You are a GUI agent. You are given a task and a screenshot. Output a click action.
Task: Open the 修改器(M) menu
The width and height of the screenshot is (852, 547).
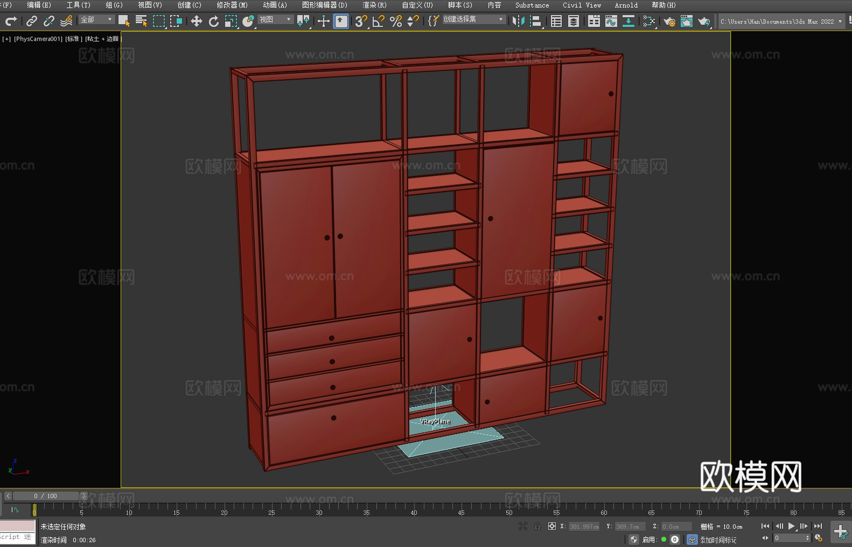pos(232,5)
